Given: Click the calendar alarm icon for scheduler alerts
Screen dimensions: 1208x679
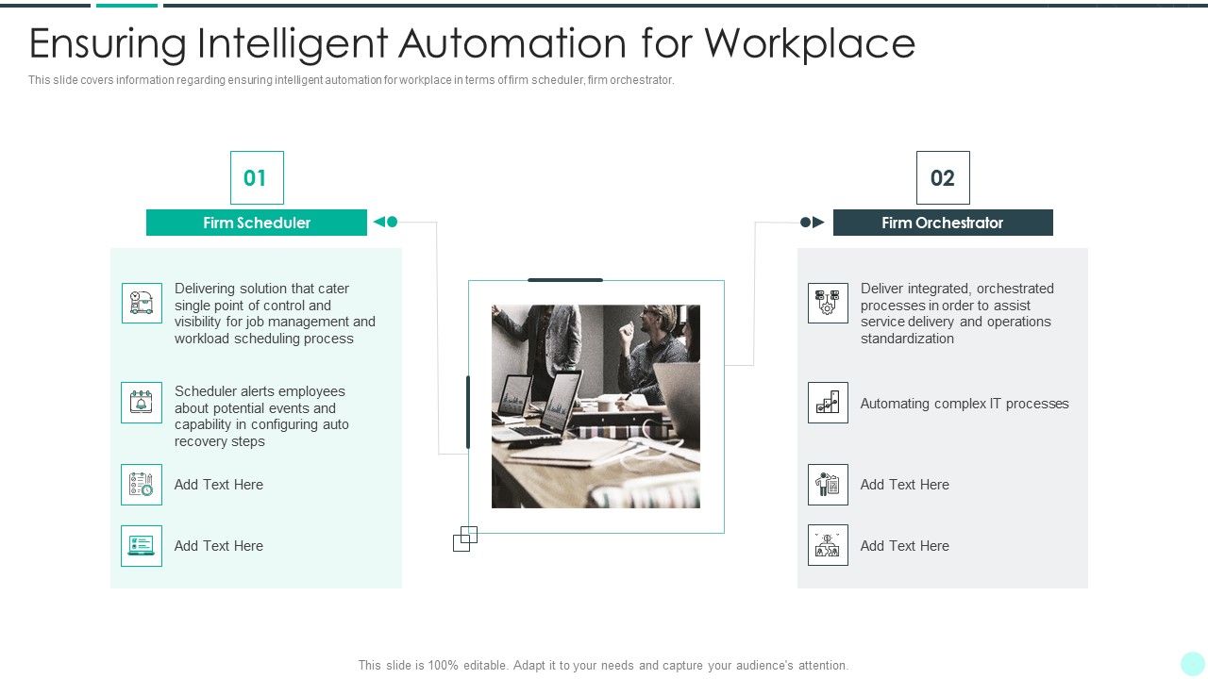Looking at the screenshot, I should 141,401.
